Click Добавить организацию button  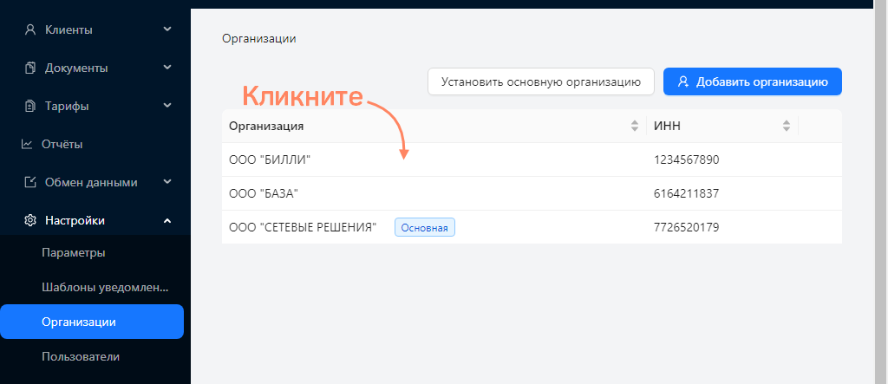point(753,81)
